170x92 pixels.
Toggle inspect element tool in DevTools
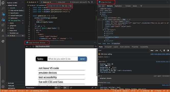coord(99,6)
